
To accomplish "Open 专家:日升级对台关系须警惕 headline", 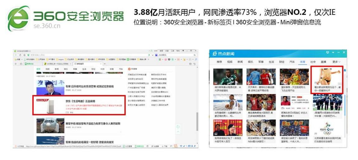I will click(x=90, y=87).
